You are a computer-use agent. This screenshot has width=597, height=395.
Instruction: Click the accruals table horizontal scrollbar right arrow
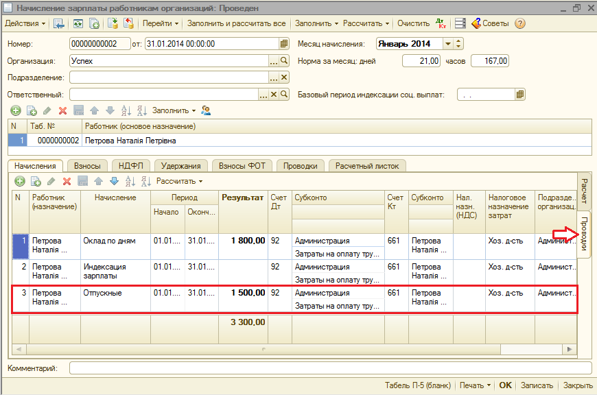pos(570,349)
